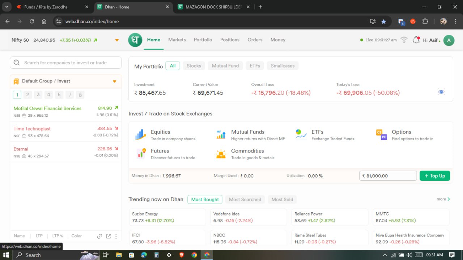Open the browser extensions puzzle icon
Viewport: 463px width, 260px height.
point(425,21)
